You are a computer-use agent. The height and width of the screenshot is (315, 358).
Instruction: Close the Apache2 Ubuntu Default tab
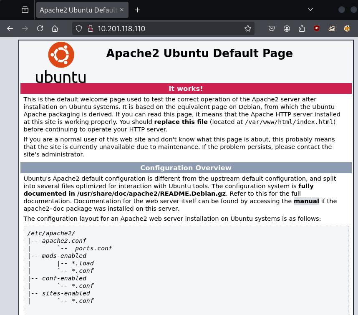tap(122, 10)
